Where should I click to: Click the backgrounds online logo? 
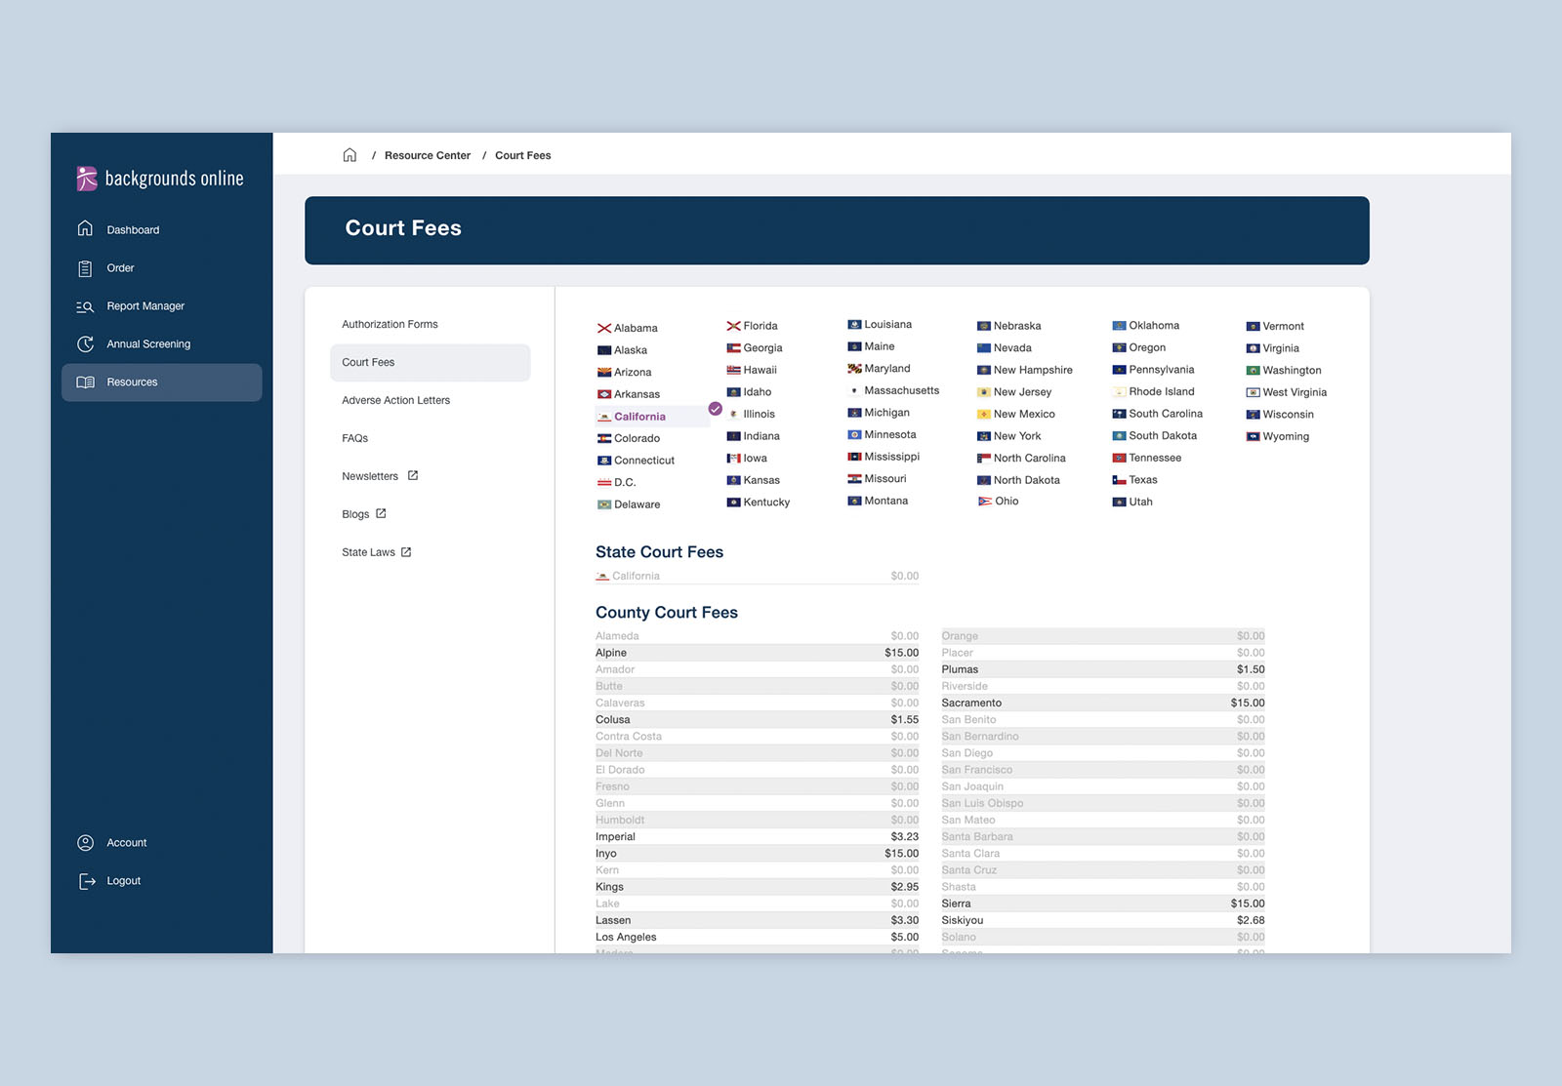161,179
